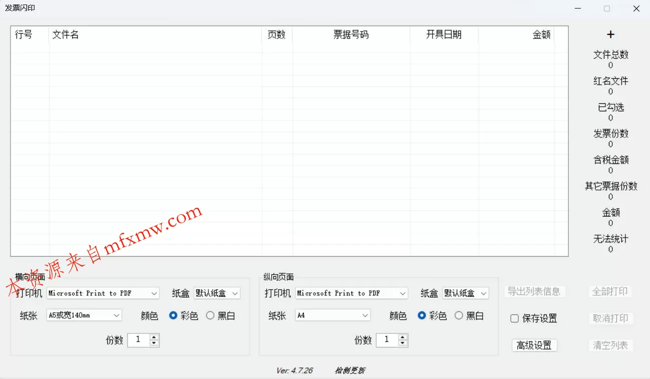The width and height of the screenshot is (650, 379).
Task: Click the 票据号码 column header
Action: click(351, 35)
